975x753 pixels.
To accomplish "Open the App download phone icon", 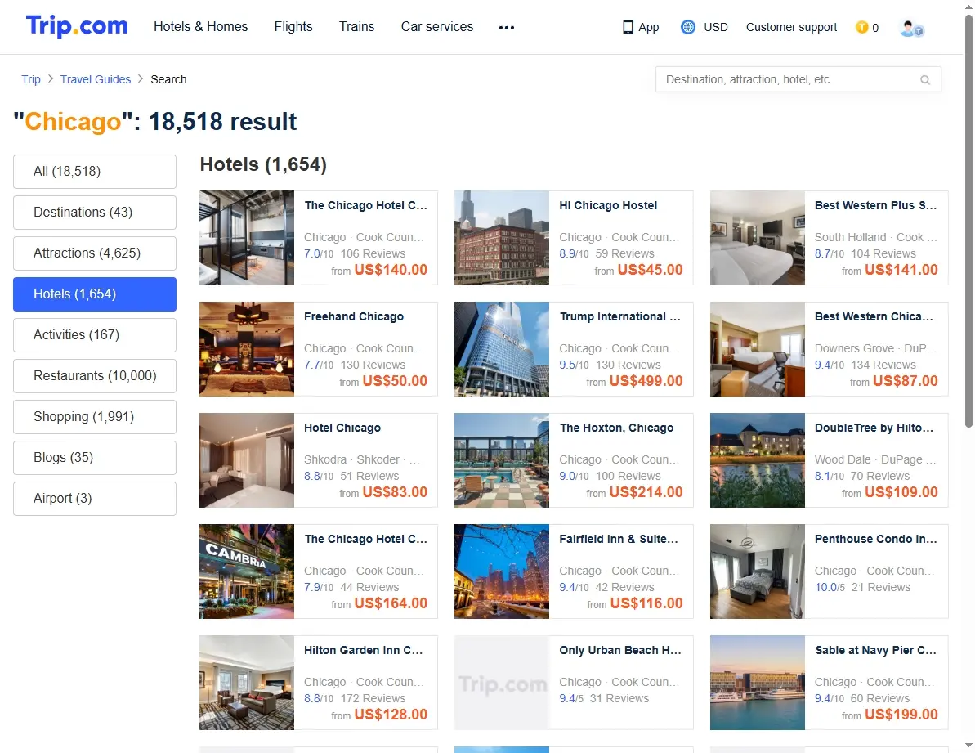I will (x=628, y=27).
